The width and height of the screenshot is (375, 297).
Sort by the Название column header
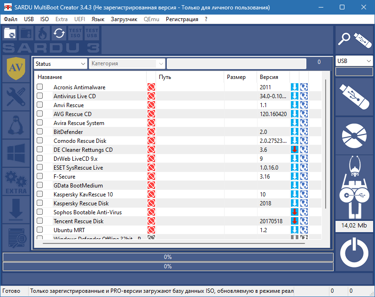[90, 77]
